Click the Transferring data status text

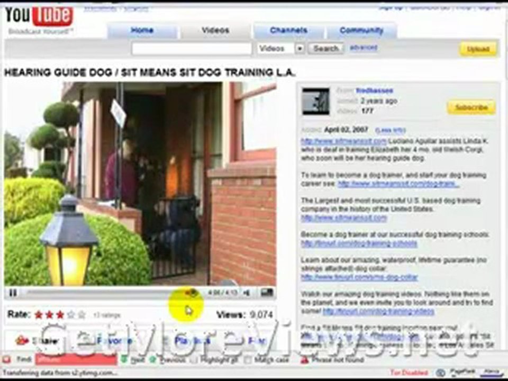point(60,373)
